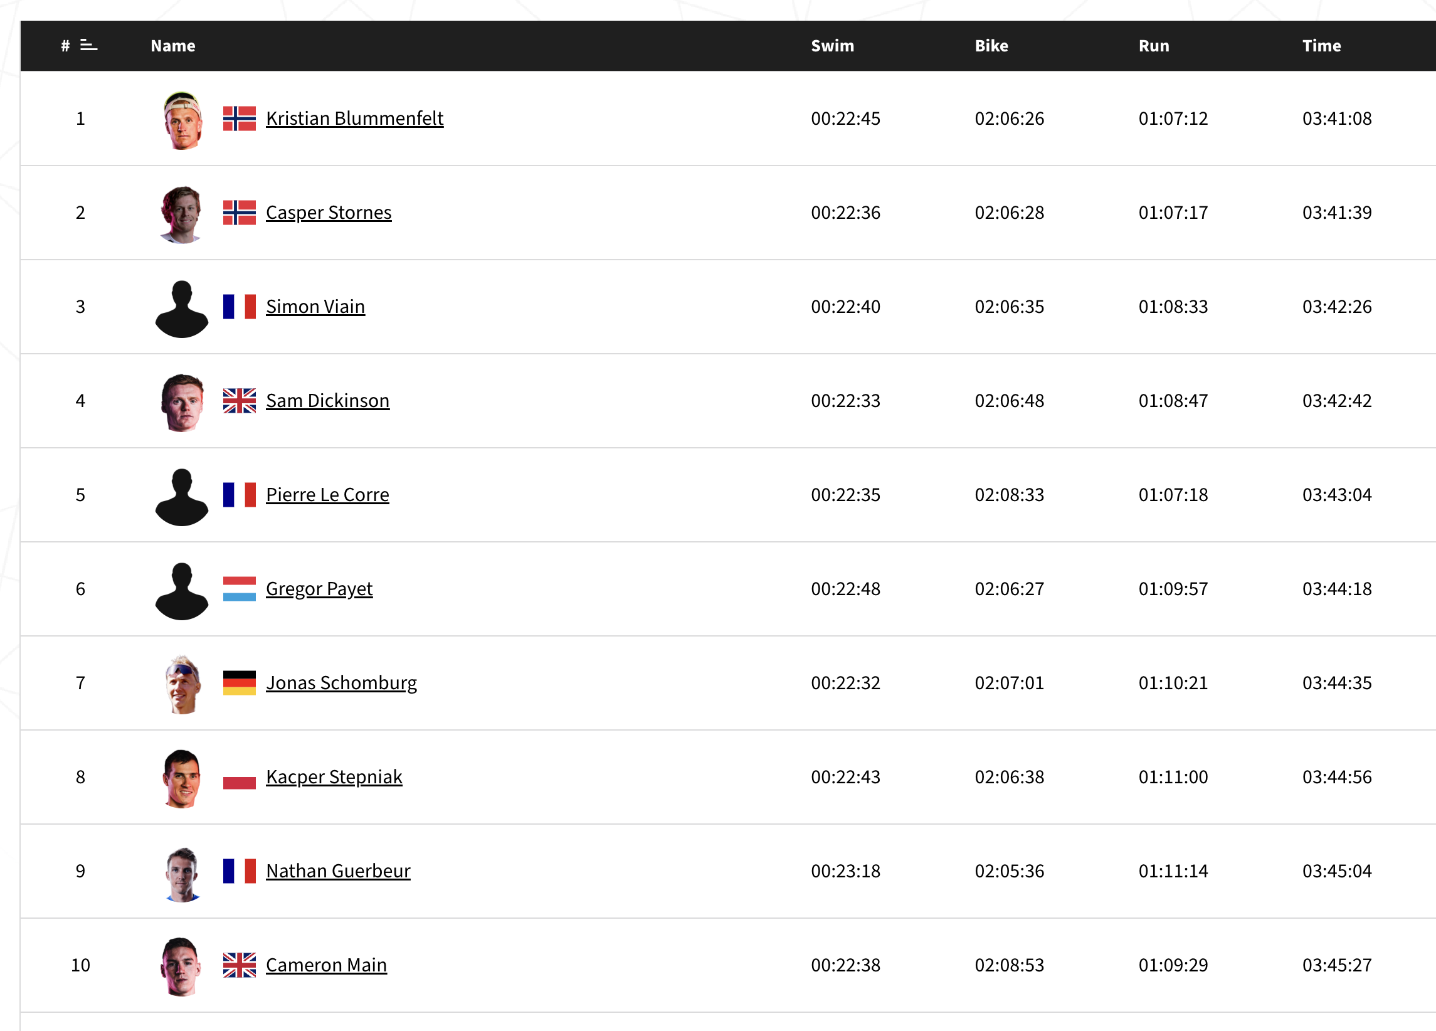1436x1031 pixels.
Task: Click Norway flag beside Kristian Blummenfelt
Action: tap(240, 119)
